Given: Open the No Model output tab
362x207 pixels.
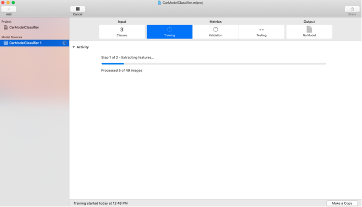Looking at the screenshot, I should click(x=309, y=32).
